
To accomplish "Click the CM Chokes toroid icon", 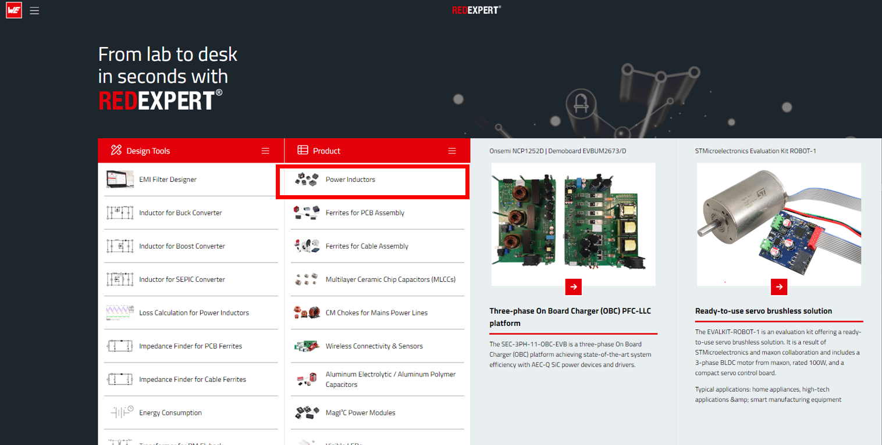I will [307, 313].
